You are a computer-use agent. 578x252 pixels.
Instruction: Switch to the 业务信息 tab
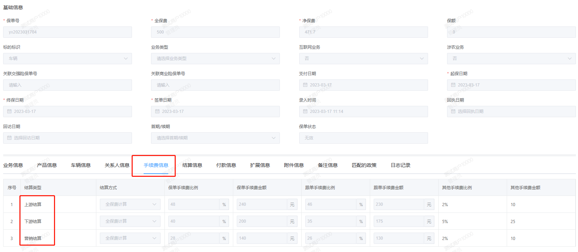point(13,165)
